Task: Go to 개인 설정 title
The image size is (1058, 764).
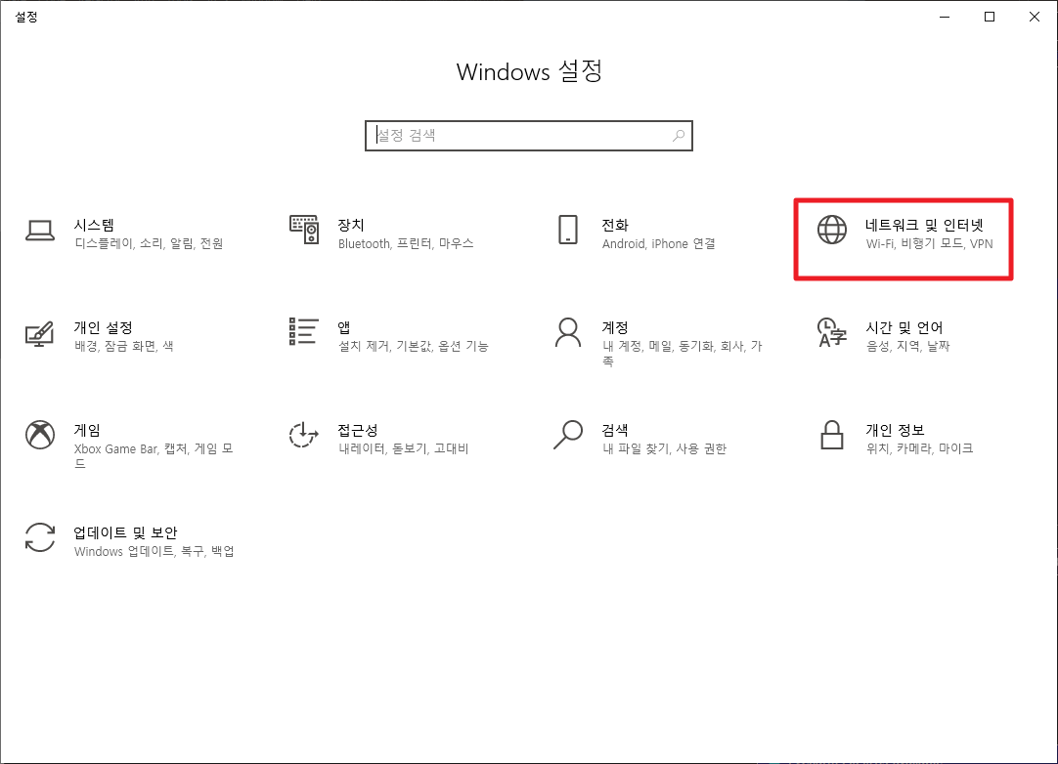Action: click(x=104, y=327)
